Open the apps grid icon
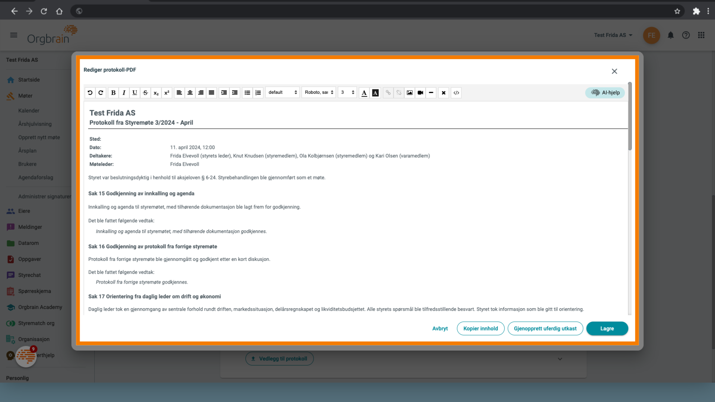 [701, 35]
